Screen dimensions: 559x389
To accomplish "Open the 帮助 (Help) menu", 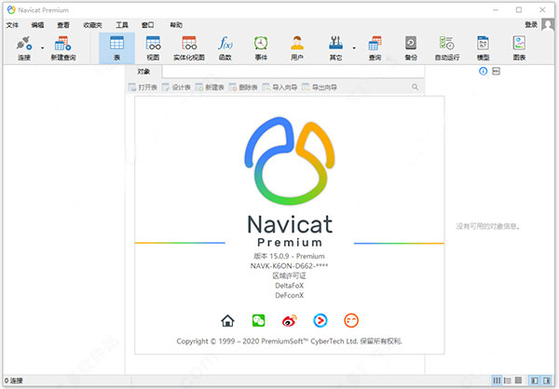I will (x=176, y=25).
